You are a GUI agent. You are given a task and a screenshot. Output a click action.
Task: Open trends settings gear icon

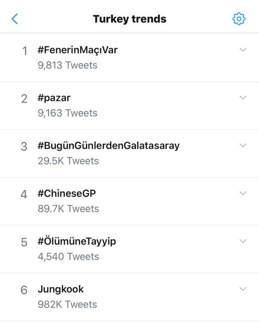(239, 19)
